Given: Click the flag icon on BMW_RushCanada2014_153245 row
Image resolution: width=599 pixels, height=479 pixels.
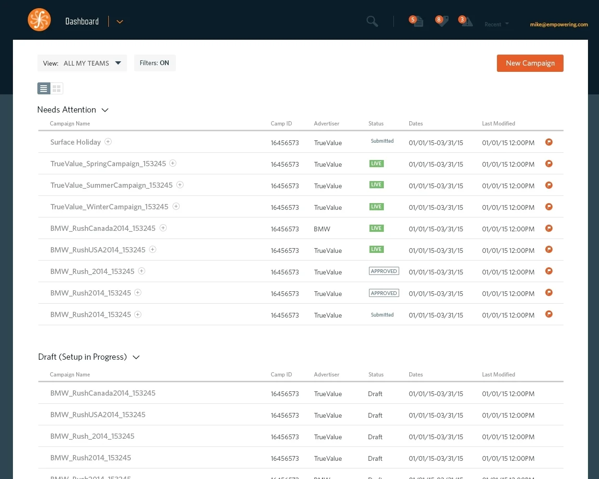Looking at the screenshot, I should click(x=549, y=228).
